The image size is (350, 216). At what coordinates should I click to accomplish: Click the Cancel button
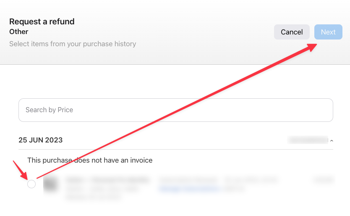[x=292, y=32]
